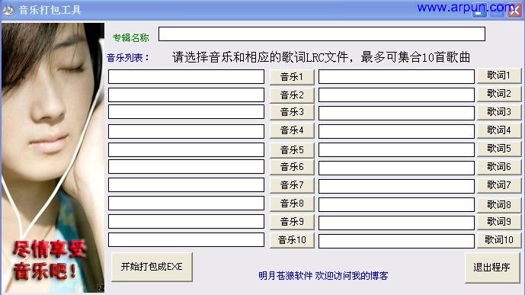Click the 音乐1 browse button
Image resolution: width=525 pixels, height=295 pixels.
click(x=292, y=77)
